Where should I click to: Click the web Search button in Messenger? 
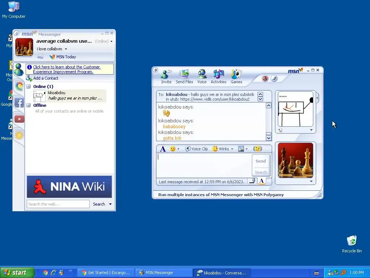tap(99, 204)
